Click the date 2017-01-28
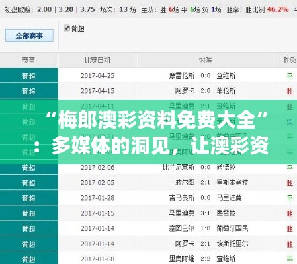The width and height of the screenshot is (297, 264). pos(97,198)
